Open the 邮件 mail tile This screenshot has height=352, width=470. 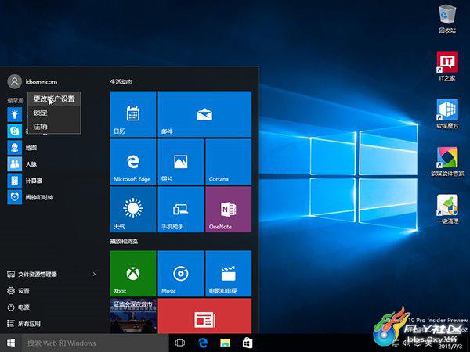click(x=204, y=114)
